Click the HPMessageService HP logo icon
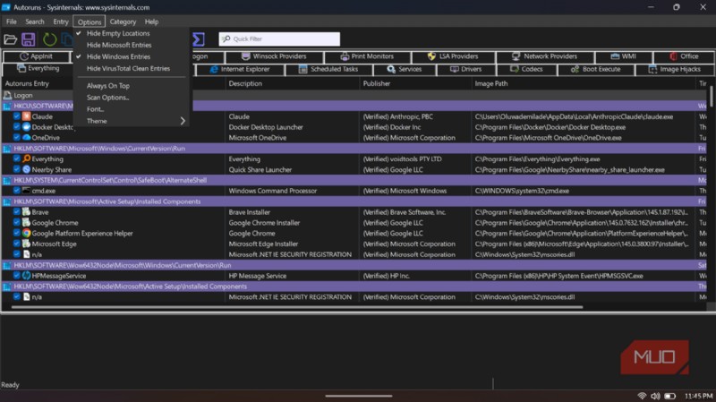This screenshot has height=402, width=716. [27, 276]
